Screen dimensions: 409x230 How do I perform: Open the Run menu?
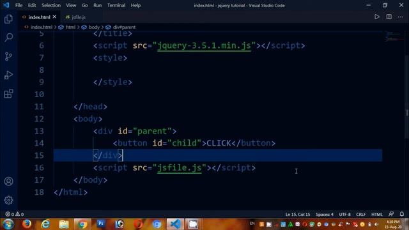coord(98,5)
